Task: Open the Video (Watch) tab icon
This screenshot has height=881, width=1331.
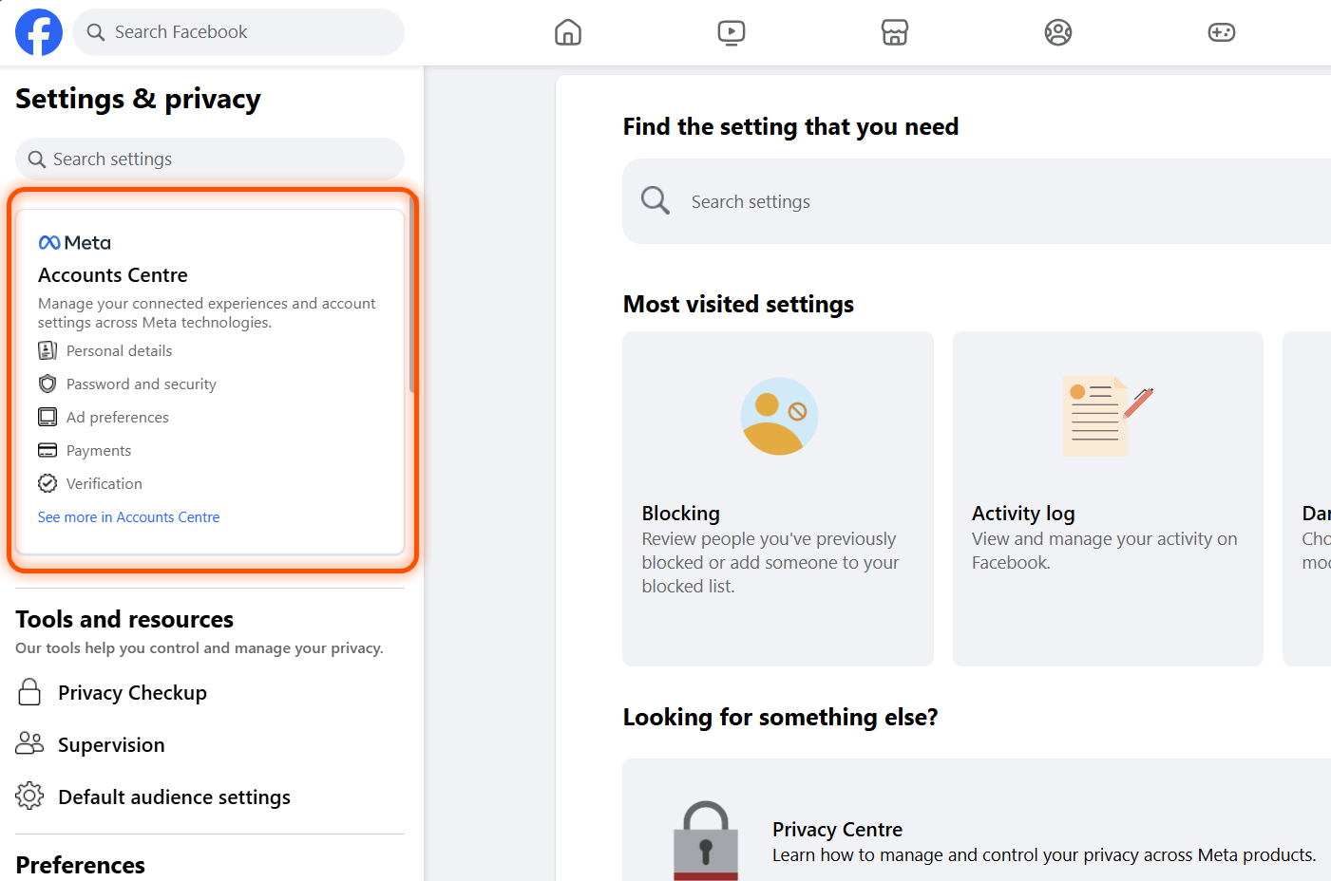Action: [732, 32]
